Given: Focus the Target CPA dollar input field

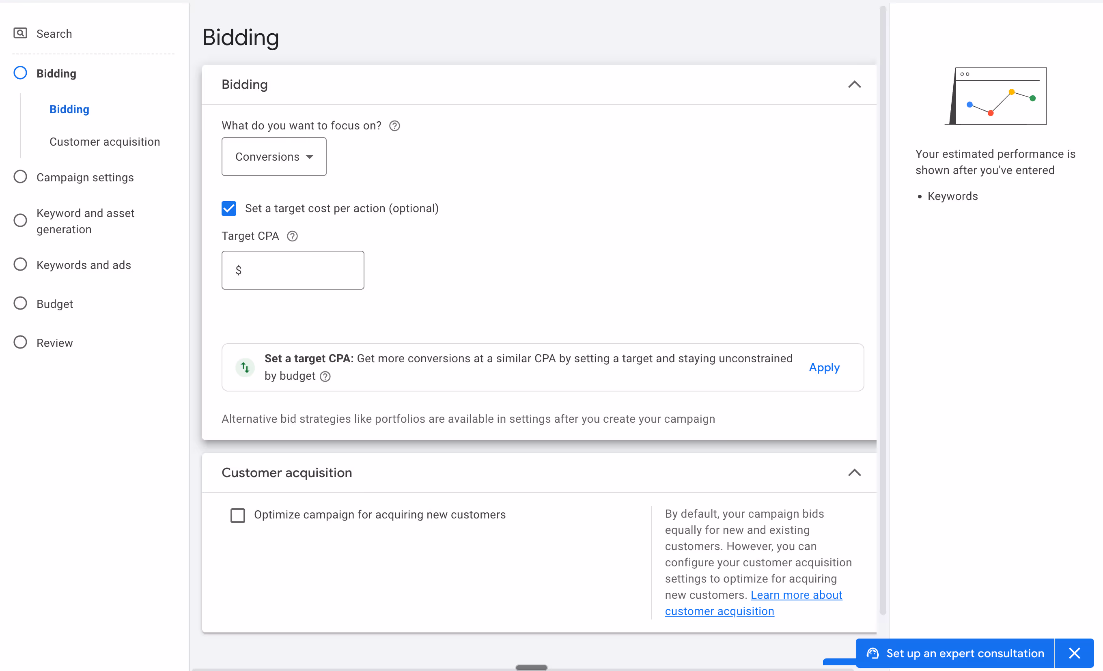Looking at the screenshot, I should pos(293,270).
